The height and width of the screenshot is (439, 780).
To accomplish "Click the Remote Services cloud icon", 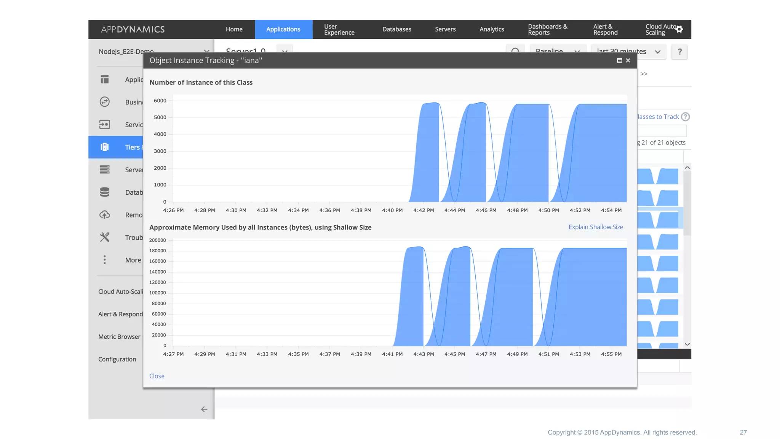I will click(x=104, y=215).
